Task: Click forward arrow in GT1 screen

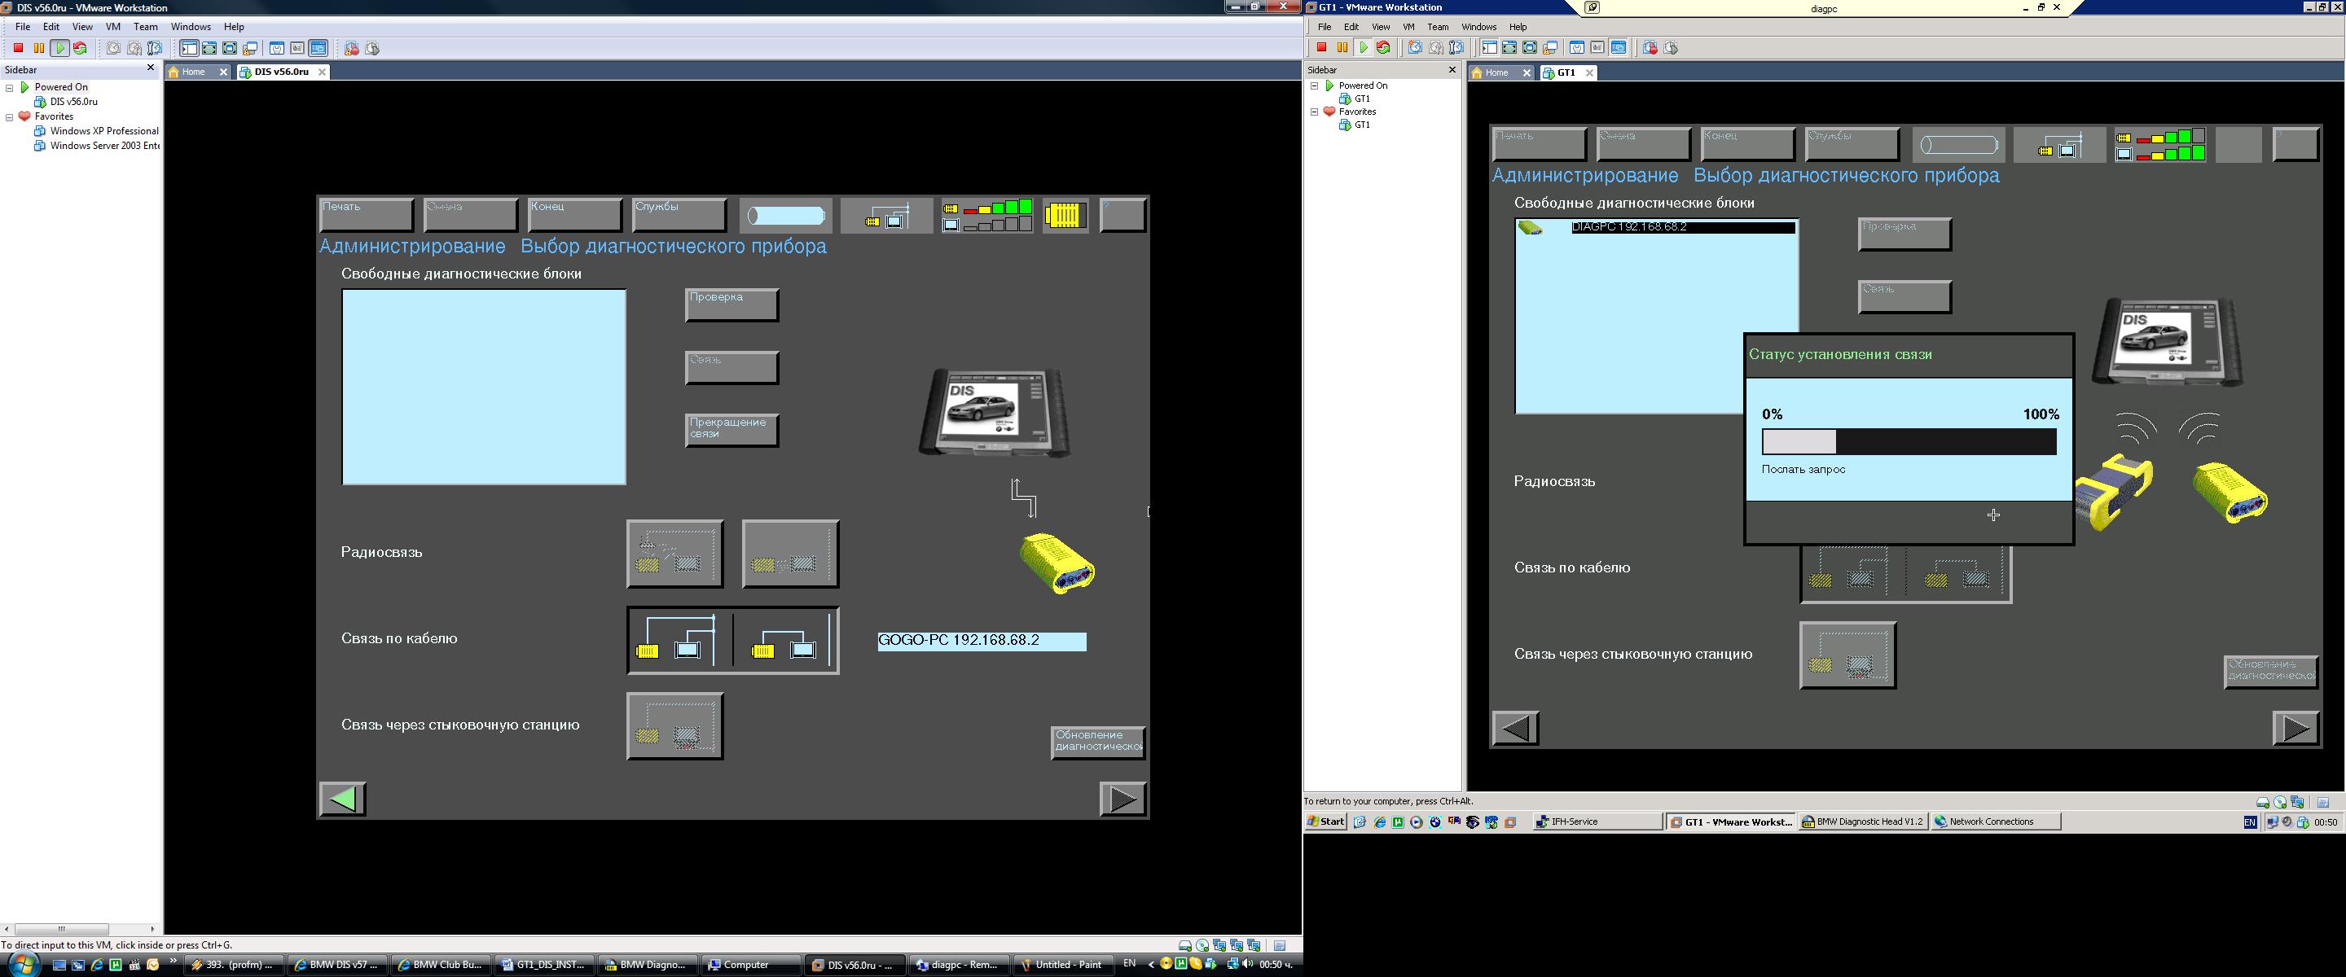Action: point(2296,729)
